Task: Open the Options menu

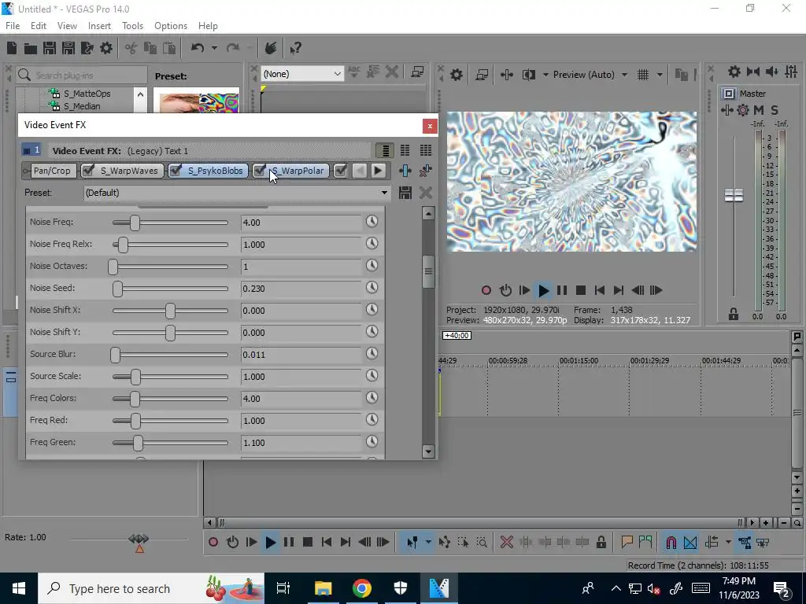Action: (171, 26)
